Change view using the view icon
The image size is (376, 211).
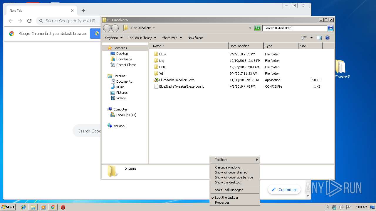tap(304, 38)
